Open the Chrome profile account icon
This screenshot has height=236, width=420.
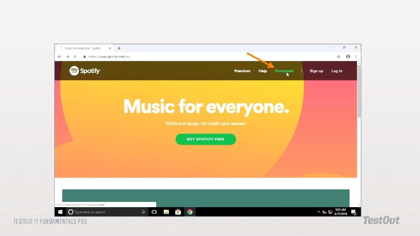348,57
